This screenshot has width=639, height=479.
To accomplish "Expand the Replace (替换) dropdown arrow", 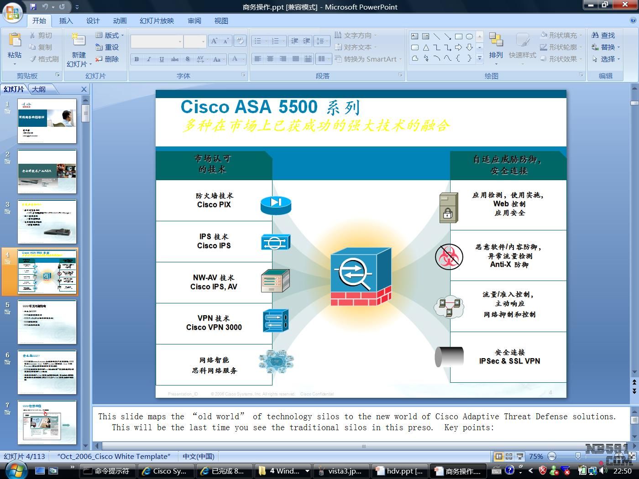I will (618, 47).
